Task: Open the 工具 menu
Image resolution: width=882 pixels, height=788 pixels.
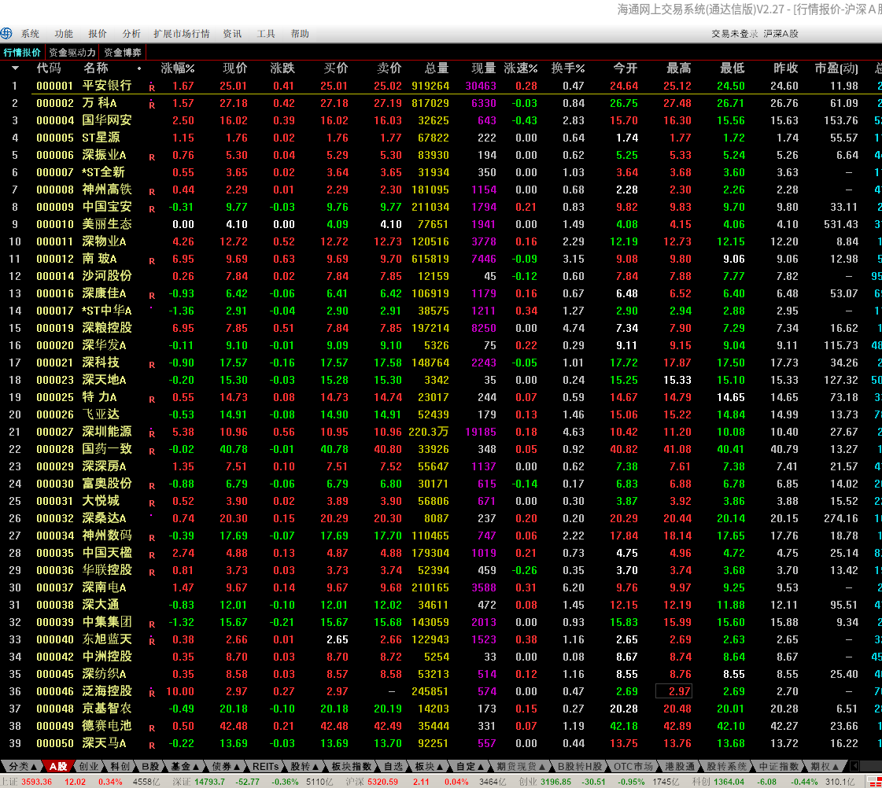Action: point(266,34)
